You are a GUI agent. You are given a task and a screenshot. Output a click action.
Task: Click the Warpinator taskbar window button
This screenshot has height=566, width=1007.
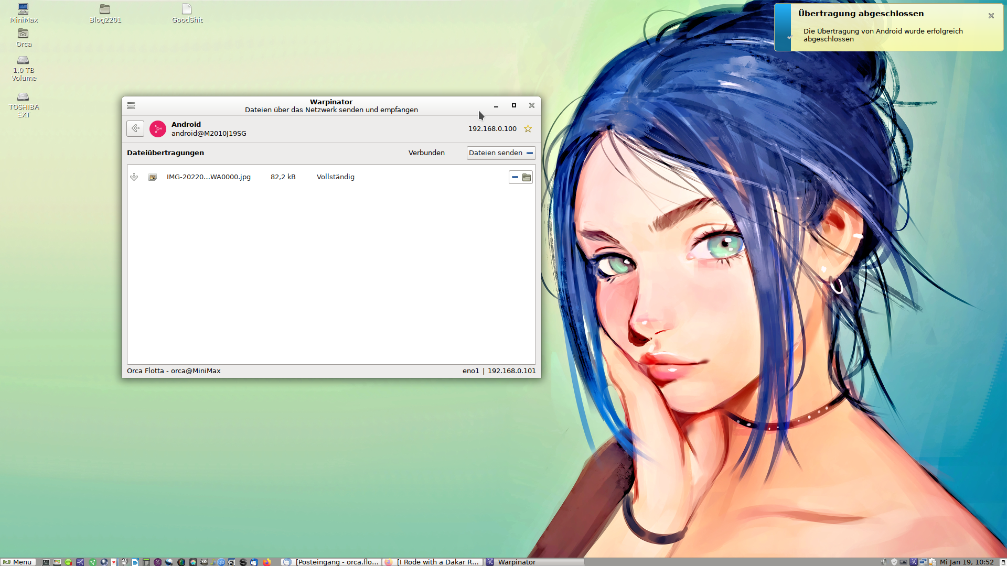pyautogui.click(x=534, y=562)
